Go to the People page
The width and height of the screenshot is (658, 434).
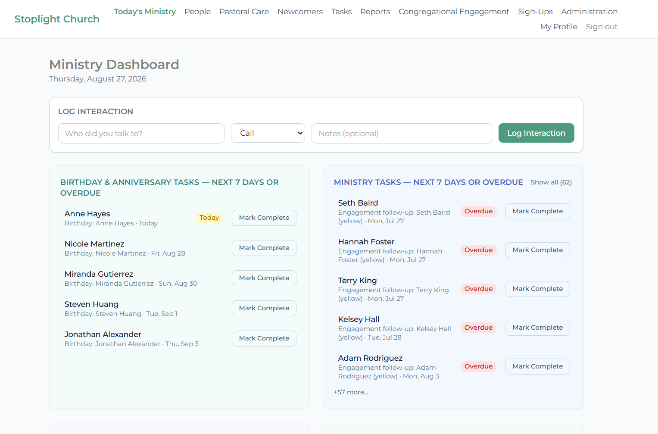click(198, 12)
